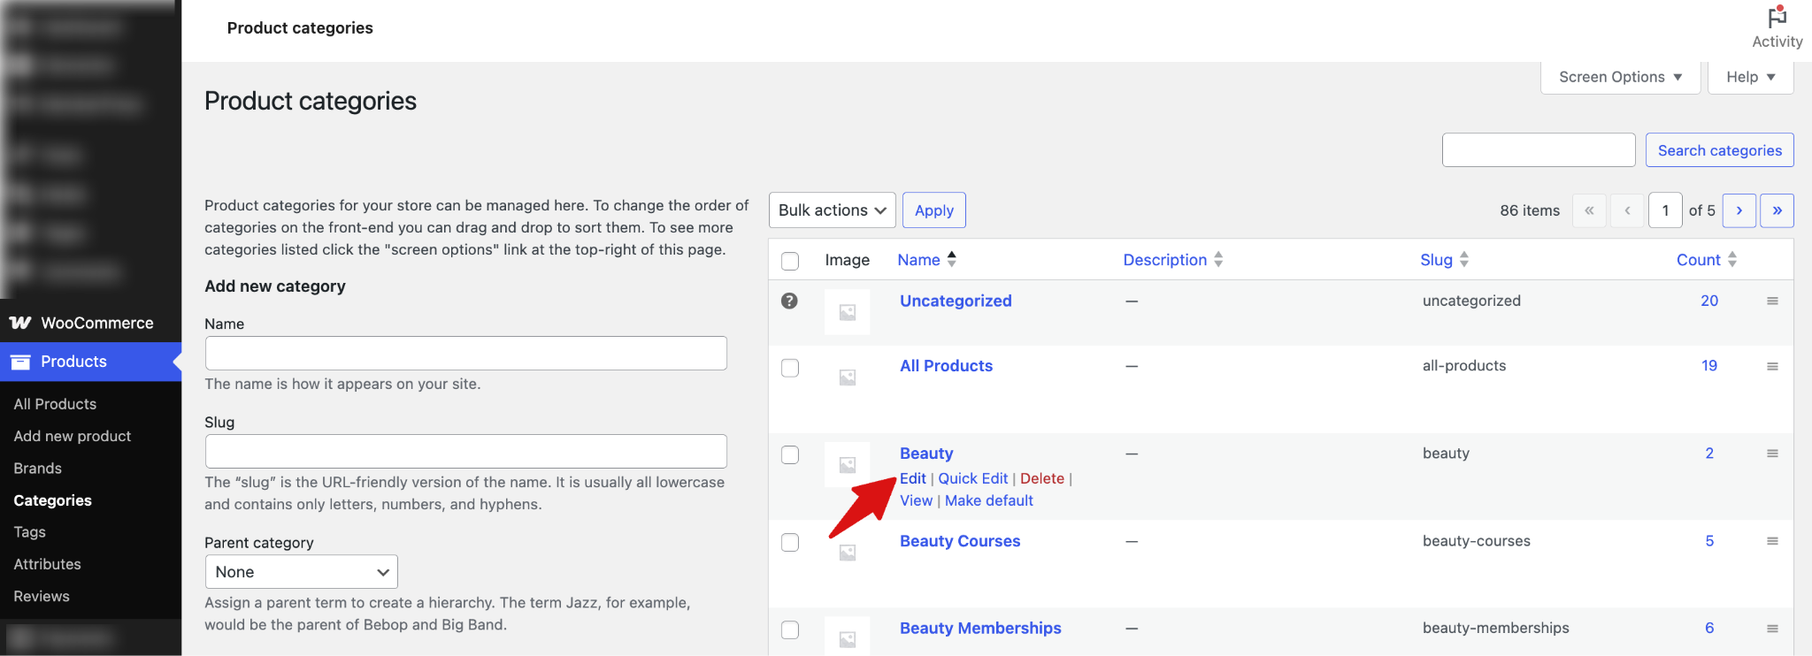Grab the drag handle on Uncategorized row
The width and height of the screenshot is (1812, 656).
pos(1772,301)
